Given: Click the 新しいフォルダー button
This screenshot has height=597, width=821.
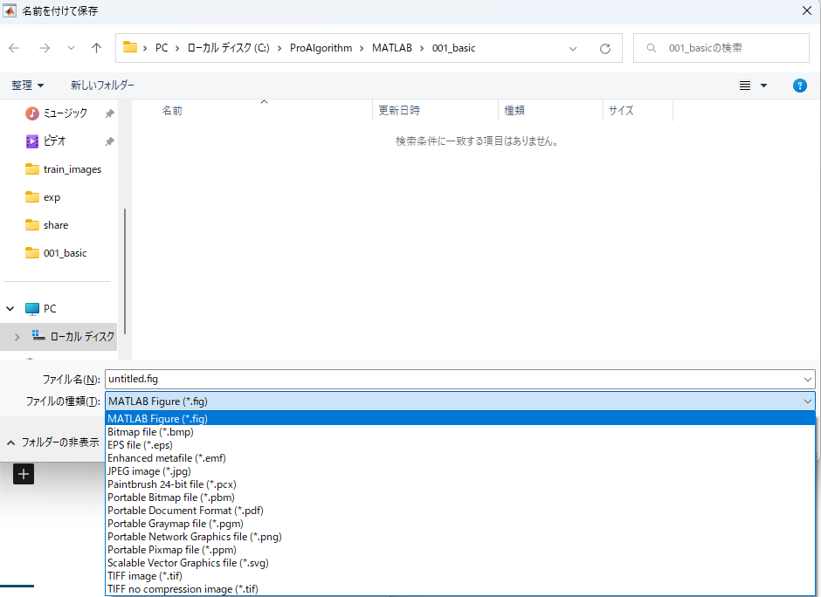Looking at the screenshot, I should (x=102, y=86).
